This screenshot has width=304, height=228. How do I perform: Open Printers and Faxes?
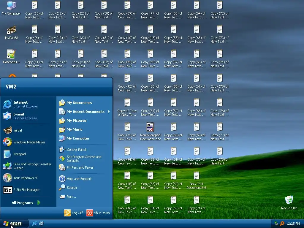(85, 167)
